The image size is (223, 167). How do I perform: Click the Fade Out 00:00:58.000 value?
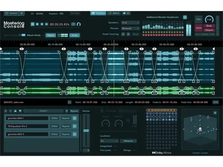coord(201,102)
